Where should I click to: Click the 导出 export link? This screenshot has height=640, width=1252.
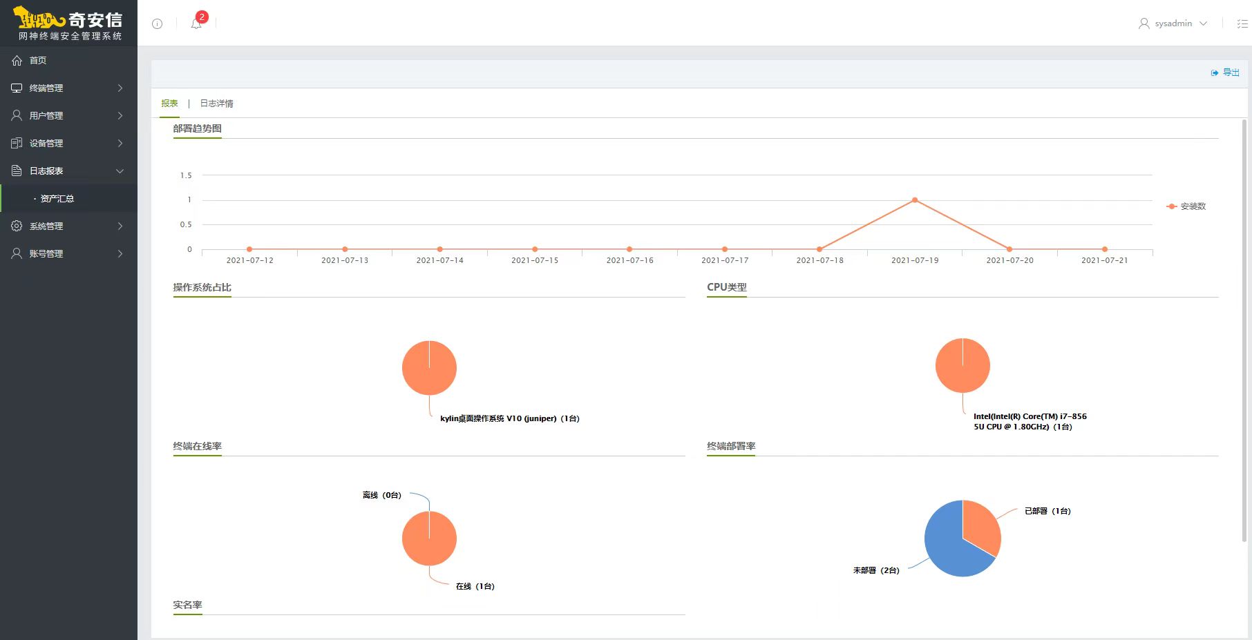(1231, 72)
